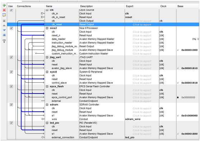Click export connector symbol on external_connection row
This screenshot has height=141, width=200.
[43, 137]
